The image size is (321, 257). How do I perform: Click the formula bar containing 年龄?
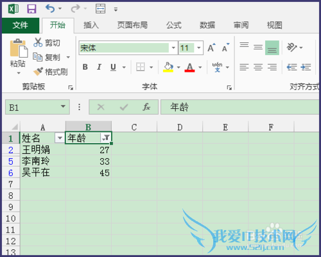point(239,107)
